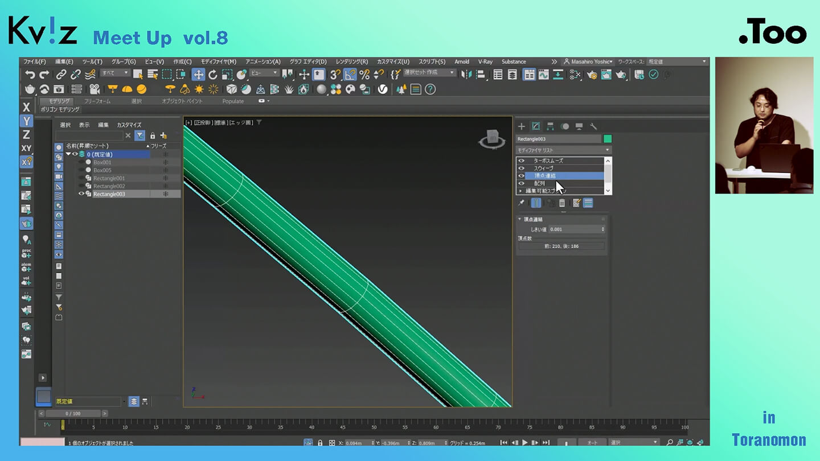Open the Utilities wrench panel
Viewport: 820px width, 461px height.
tap(593, 126)
